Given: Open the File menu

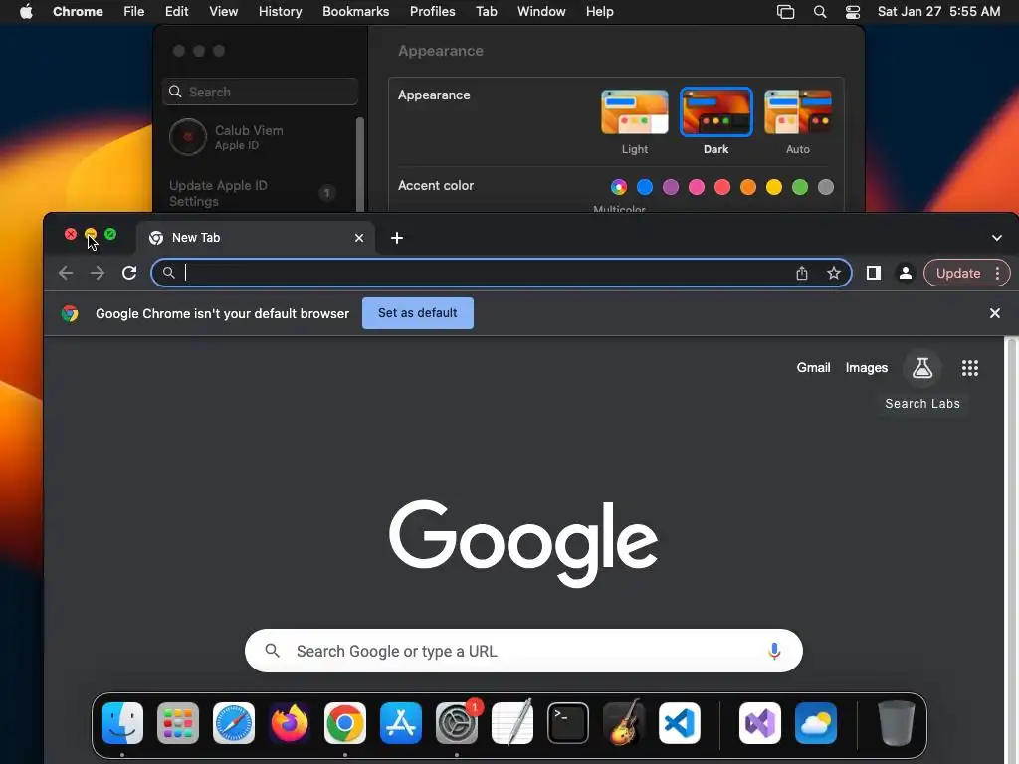Looking at the screenshot, I should (x=134, y=12).
